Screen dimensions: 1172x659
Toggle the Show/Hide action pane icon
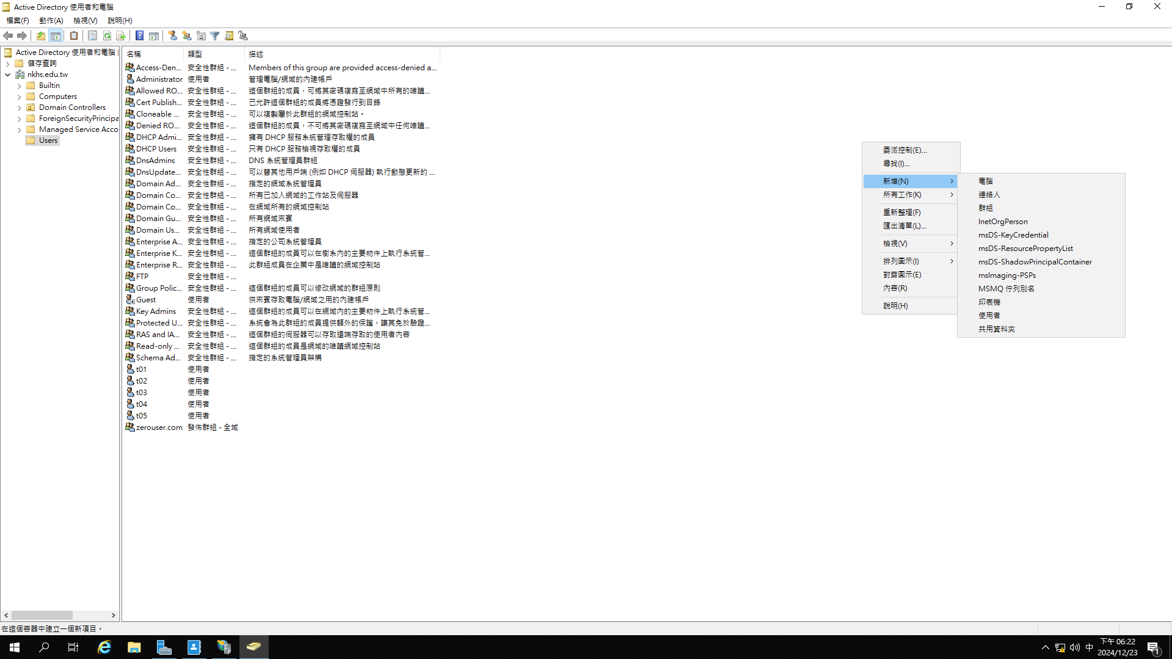pos(154,36)
